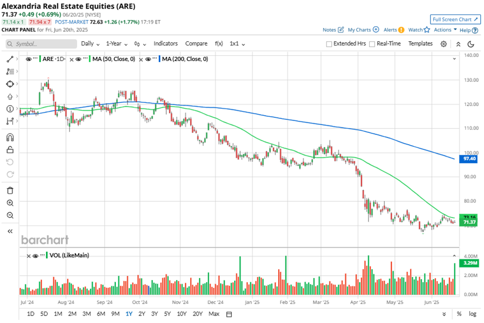Open the Compare menu

click(x=196, y=43)
